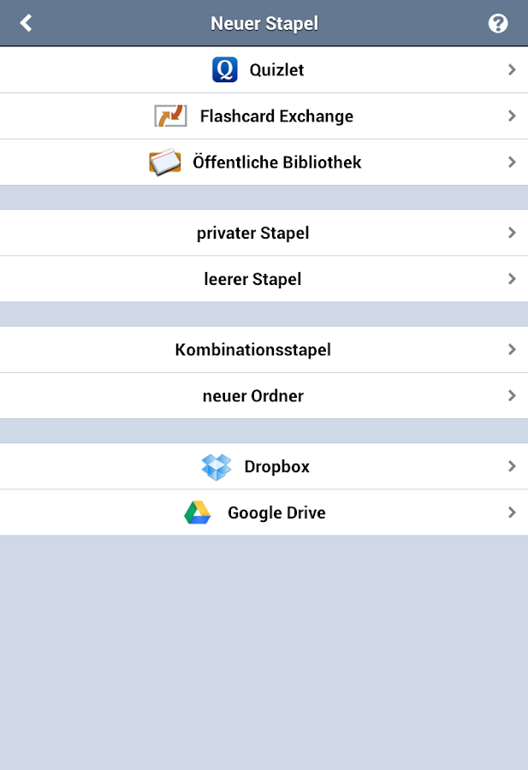This screenshot has height=770, width=528.
Task: Tap the Google Drive text label
Action: point(276,512)
